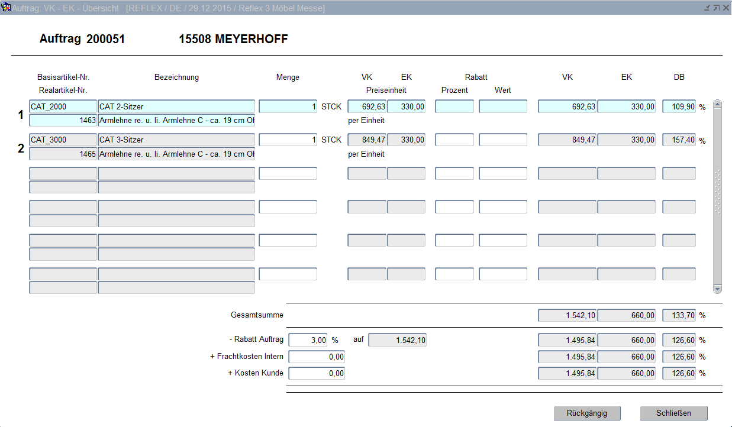Select the CAT_2000 Basisartikel-Nr. field

coord(63,106)
